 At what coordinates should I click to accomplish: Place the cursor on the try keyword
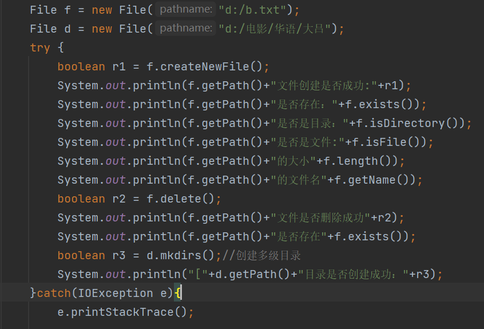40,47
